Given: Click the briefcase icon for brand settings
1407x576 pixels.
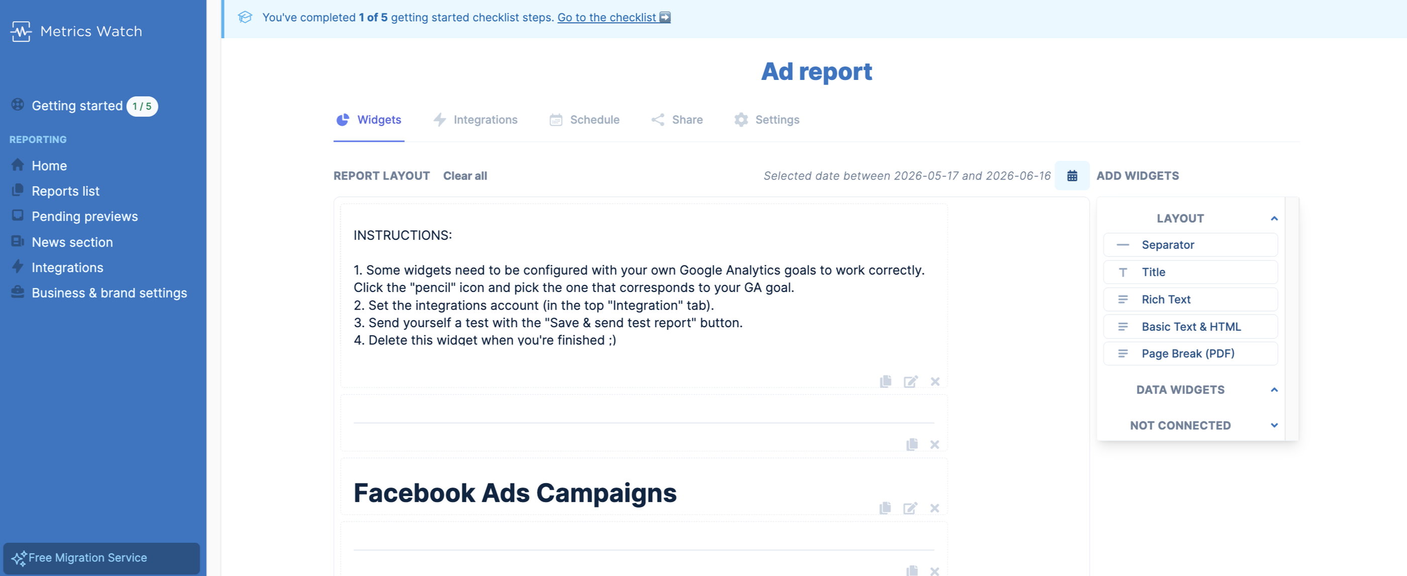Looking at the screenshot, I should (x=18, y=292).
